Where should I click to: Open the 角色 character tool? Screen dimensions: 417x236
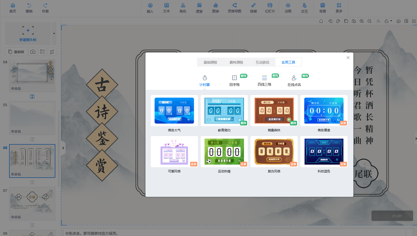(x=183, y=8)
